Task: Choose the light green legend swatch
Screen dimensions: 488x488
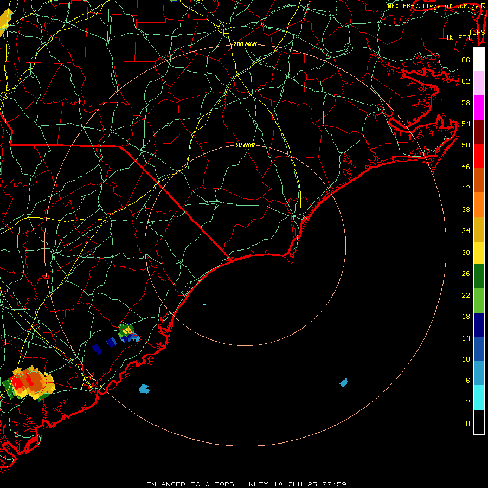Action: point(479,300)
